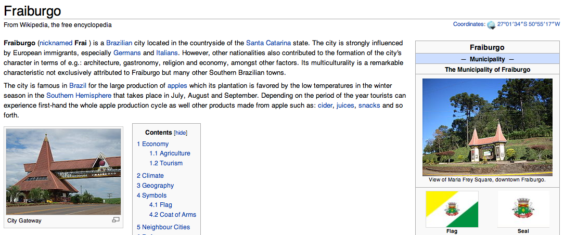Screen dimensions: 564x235
Task: Hide the Contents table
Action: [x=181, y=133]
